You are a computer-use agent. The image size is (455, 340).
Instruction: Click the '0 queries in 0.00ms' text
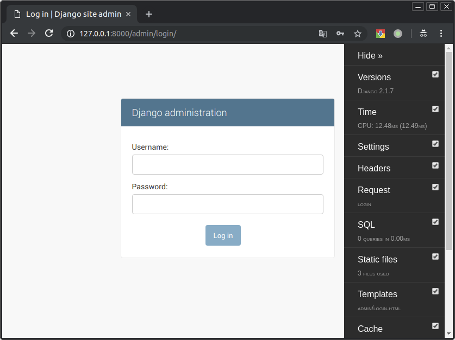point(384,239)
